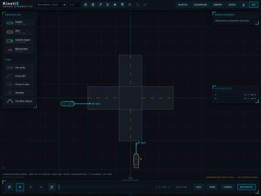
Task: Pick the SUV vehicle from palette
Action: pyautogui.click(x=19, y=32)
